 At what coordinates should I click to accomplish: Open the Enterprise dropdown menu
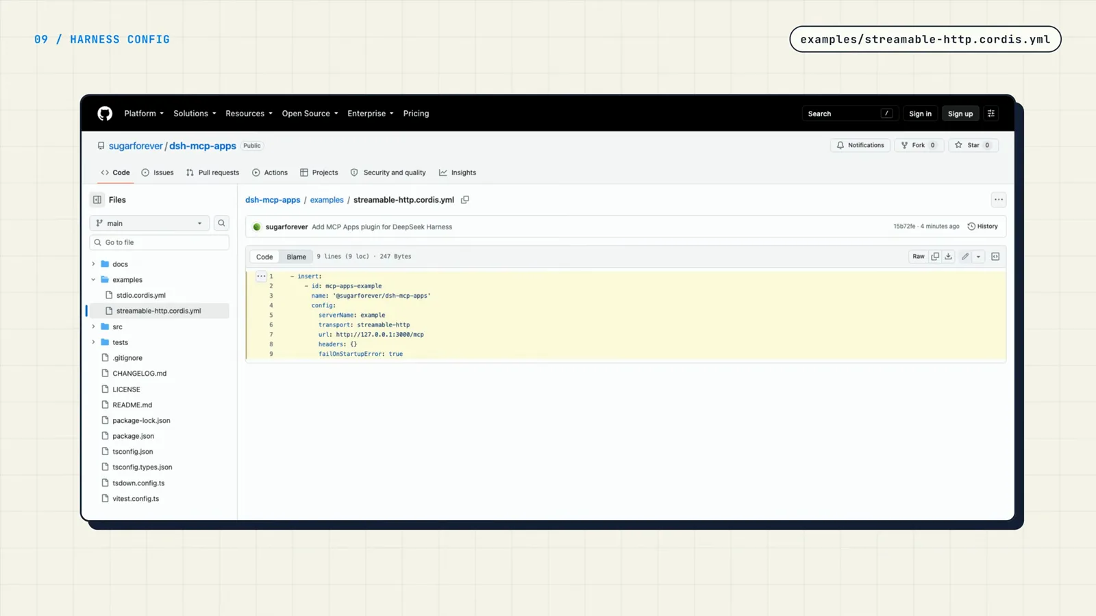click(x=371, y=114)
